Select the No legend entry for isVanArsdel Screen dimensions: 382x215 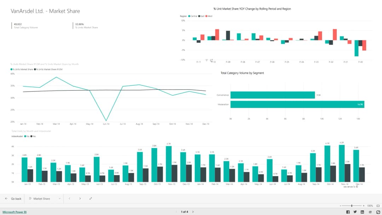27,136
